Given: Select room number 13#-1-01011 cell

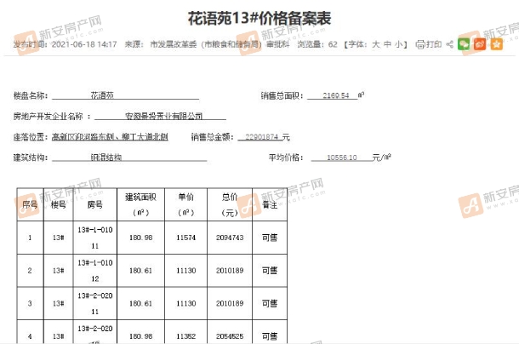Looking at the screenshot, I should 95,238.
